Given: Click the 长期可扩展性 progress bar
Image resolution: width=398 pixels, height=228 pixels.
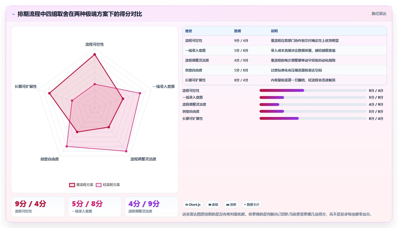Looking at the screenshot, I should click(x=313, y=118).
